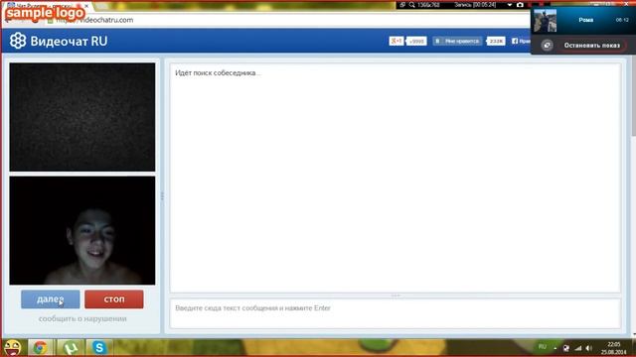Click the taskbar clock showing 22:05
The height and width of the screenshot is (357, 636).
pyautogui.click(x=614, y=348)
